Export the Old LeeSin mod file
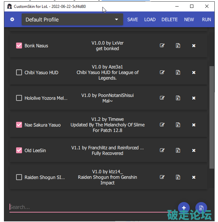This screenshot has height=222, width=218. coord(178,150)
